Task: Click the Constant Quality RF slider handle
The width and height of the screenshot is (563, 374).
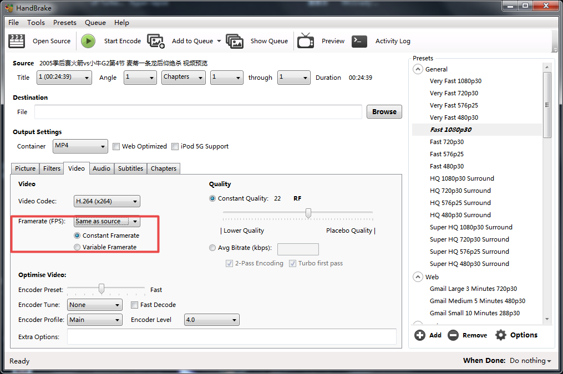Action: click(x=308, y=213)
